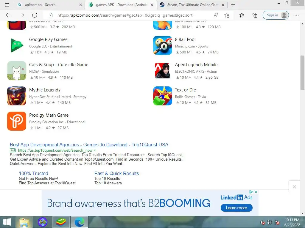The height and width of the screenshot is (228, 305).
Task: Open Read aloud in address bar
Action: tap(216, 15)
